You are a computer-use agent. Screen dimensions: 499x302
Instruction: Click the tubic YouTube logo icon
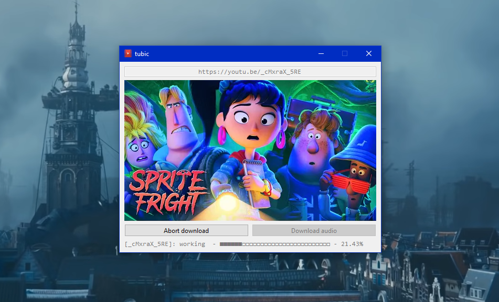128,53
